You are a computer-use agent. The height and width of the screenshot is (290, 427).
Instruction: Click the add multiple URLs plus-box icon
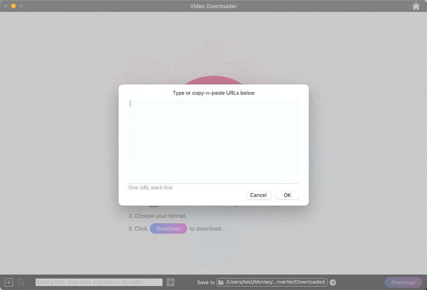(x=9, y=282)
